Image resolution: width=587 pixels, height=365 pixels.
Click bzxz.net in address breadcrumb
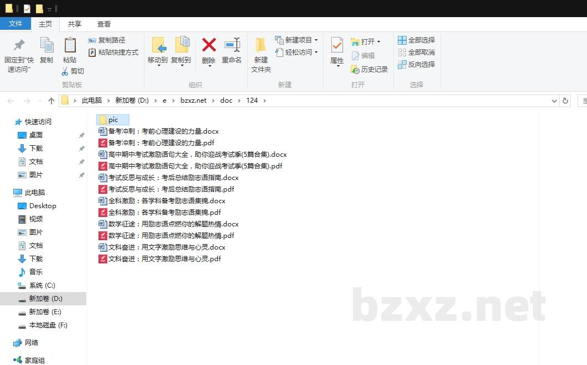click(193, 100)
